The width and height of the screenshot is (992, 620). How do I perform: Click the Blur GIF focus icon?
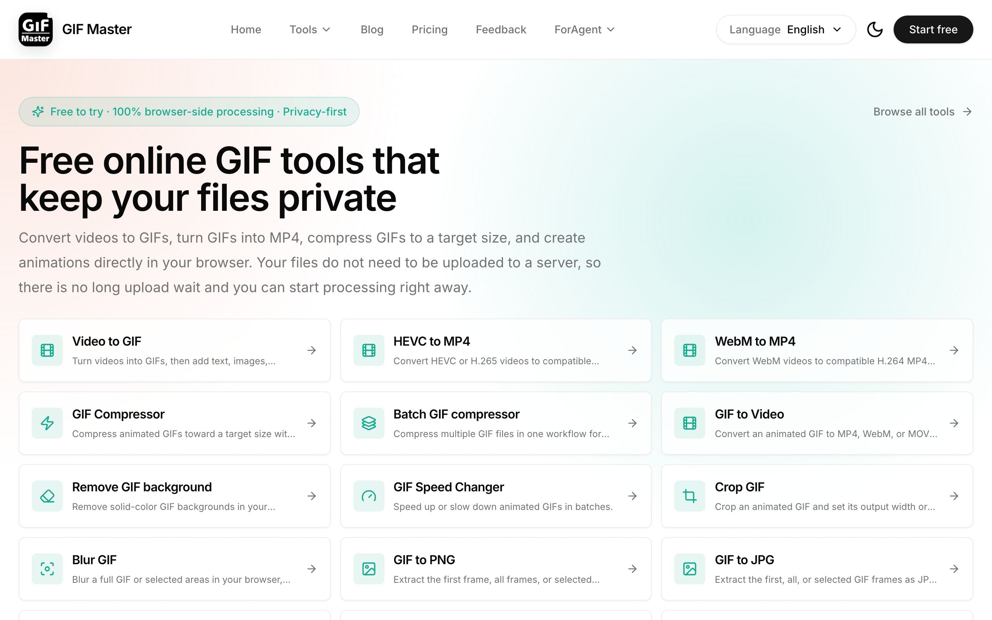pos(47,569)
